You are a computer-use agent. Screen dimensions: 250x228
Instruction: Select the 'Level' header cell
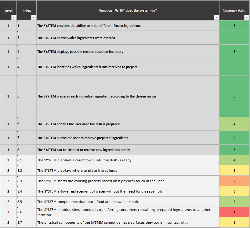coord(8,10)
